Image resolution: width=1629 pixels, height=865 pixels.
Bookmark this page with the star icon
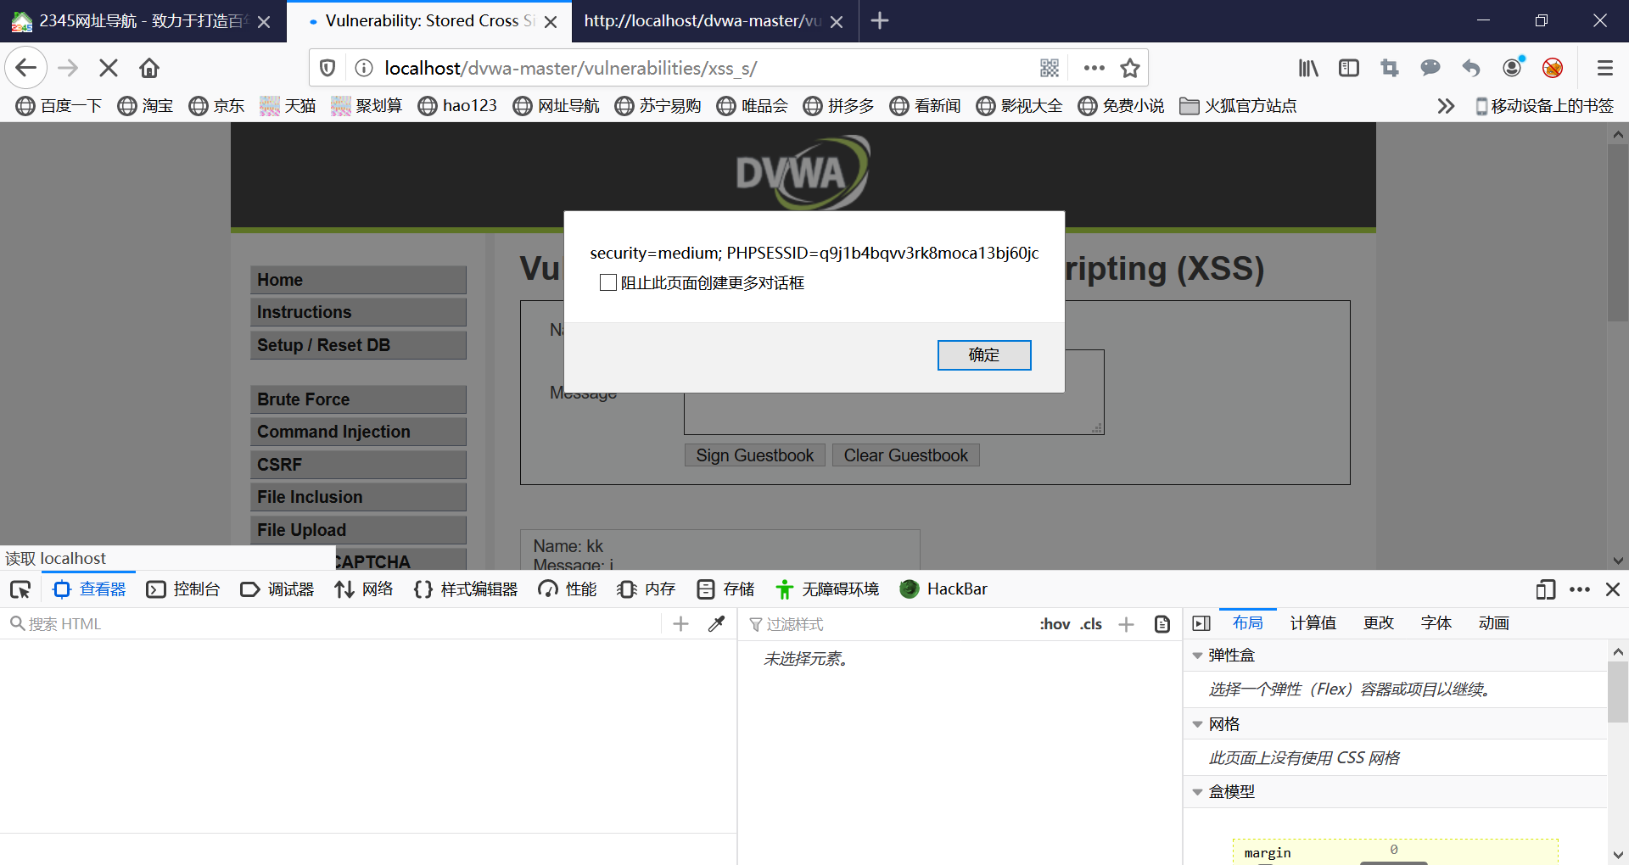point(1130,68)
